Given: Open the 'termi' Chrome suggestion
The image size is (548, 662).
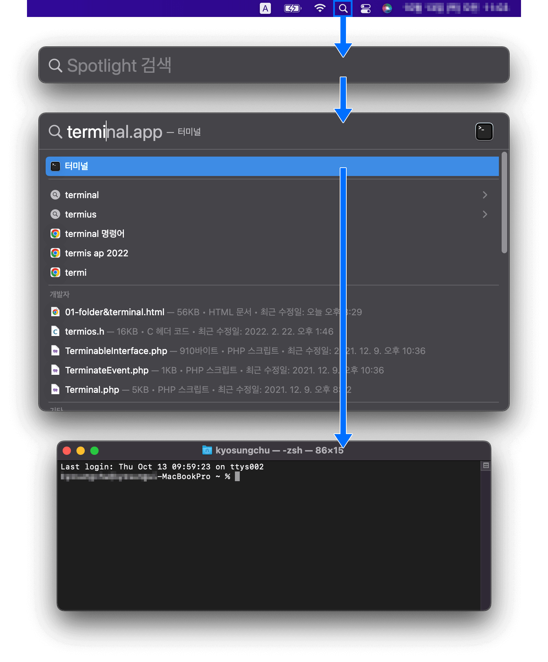Looking at the screenshot, I should (x=272, y=273).
